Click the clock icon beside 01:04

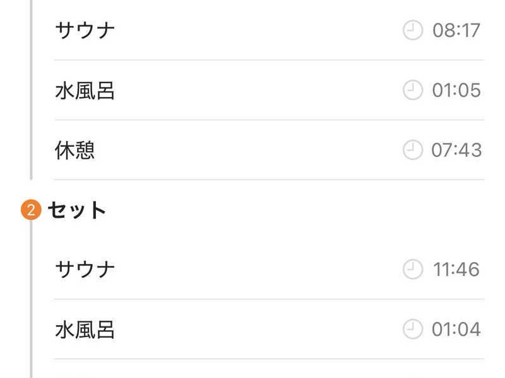click(x=412, y=329)
